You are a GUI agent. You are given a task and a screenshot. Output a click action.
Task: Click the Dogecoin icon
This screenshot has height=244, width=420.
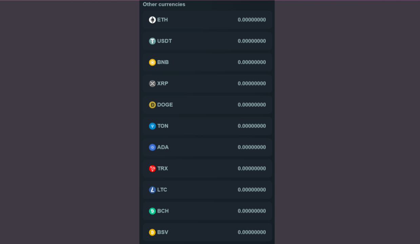[152, 105]
